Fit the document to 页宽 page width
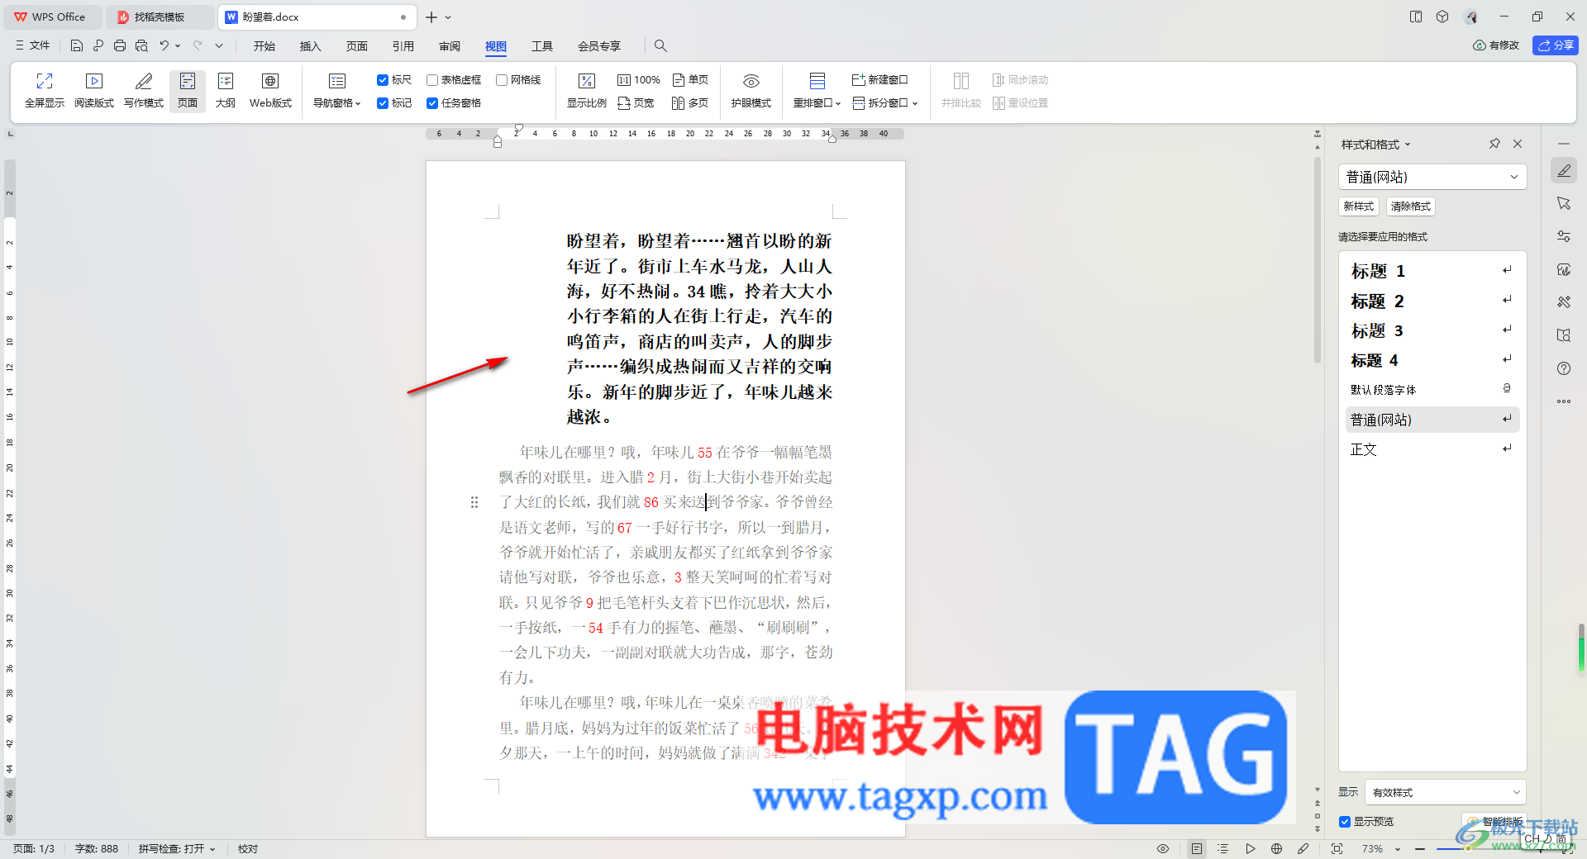 click(x=636, y=103)
